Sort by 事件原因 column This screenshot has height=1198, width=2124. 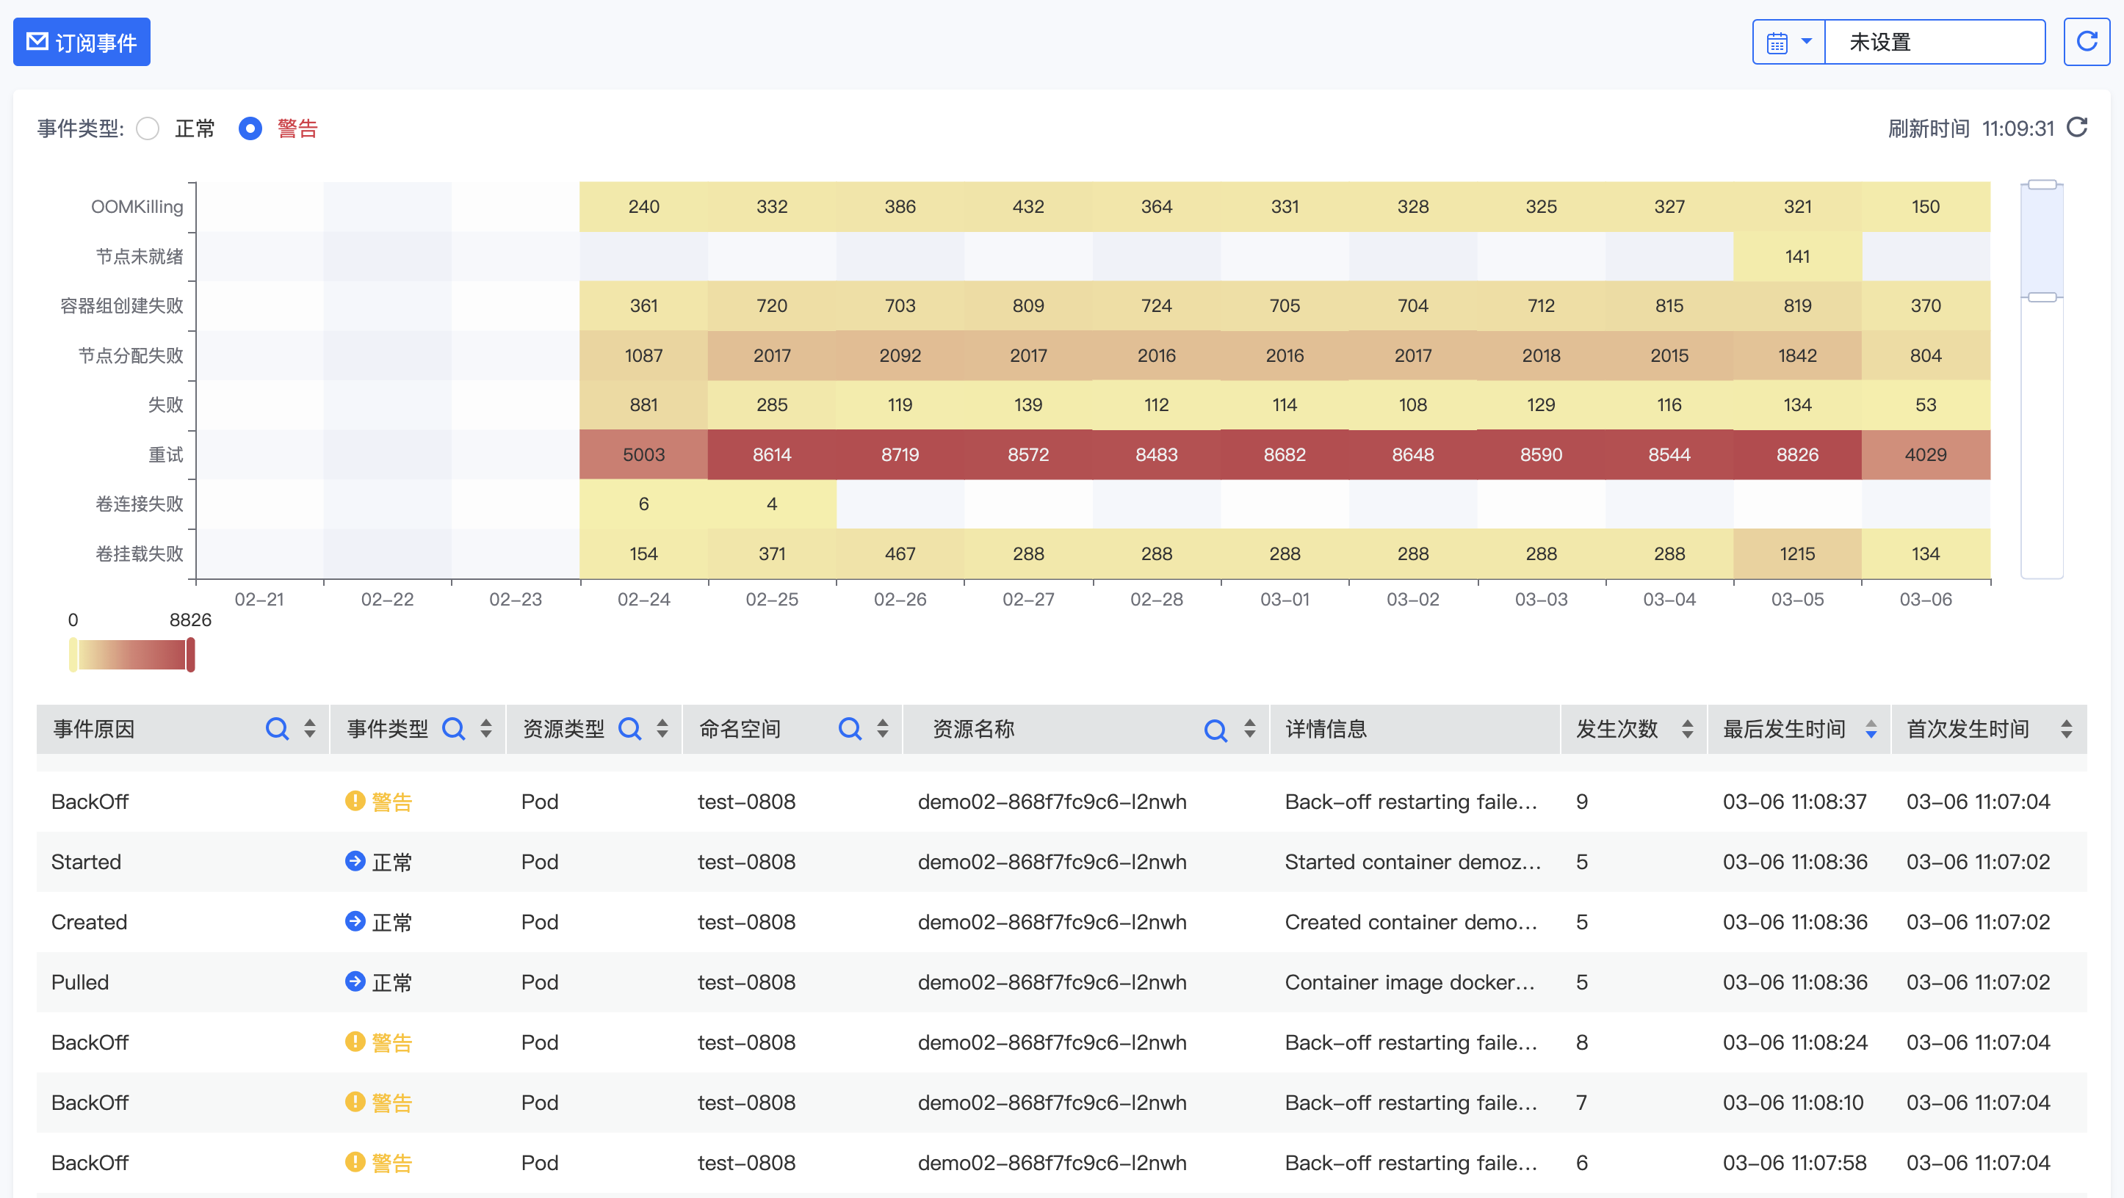310,728
